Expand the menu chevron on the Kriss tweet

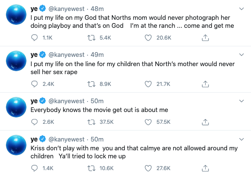tap(241, 139)
